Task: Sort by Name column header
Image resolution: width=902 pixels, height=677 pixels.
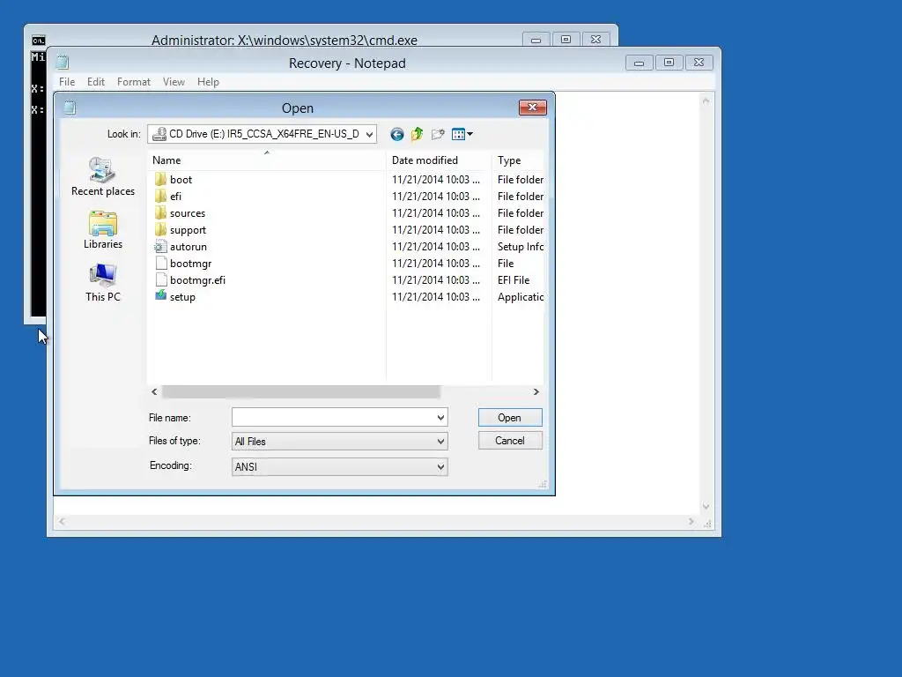Action: [x=266, y=160]
